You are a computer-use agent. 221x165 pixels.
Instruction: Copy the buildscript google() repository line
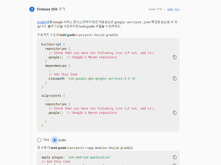click(x=175, y=57)
